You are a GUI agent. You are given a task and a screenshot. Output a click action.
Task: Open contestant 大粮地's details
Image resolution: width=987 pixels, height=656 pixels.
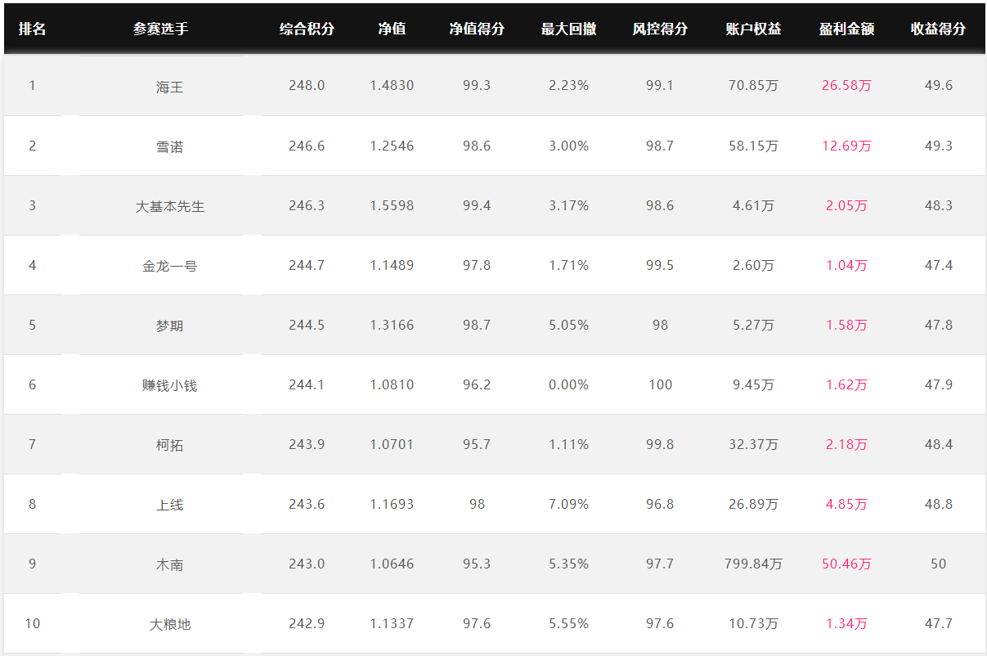click(170, 624)
